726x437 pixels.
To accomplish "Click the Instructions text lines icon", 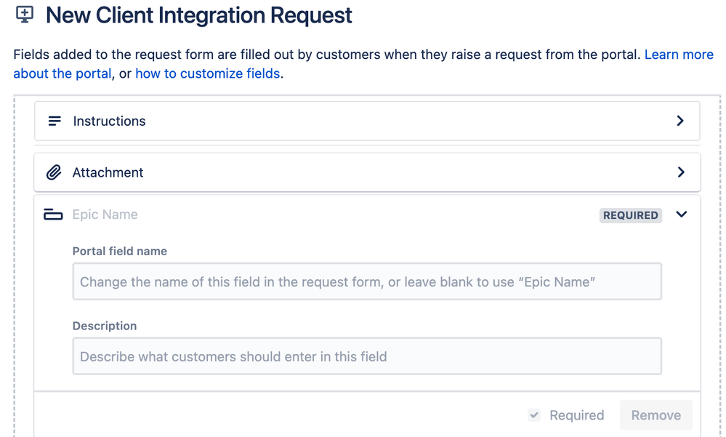I will click(x=55, y=121).
